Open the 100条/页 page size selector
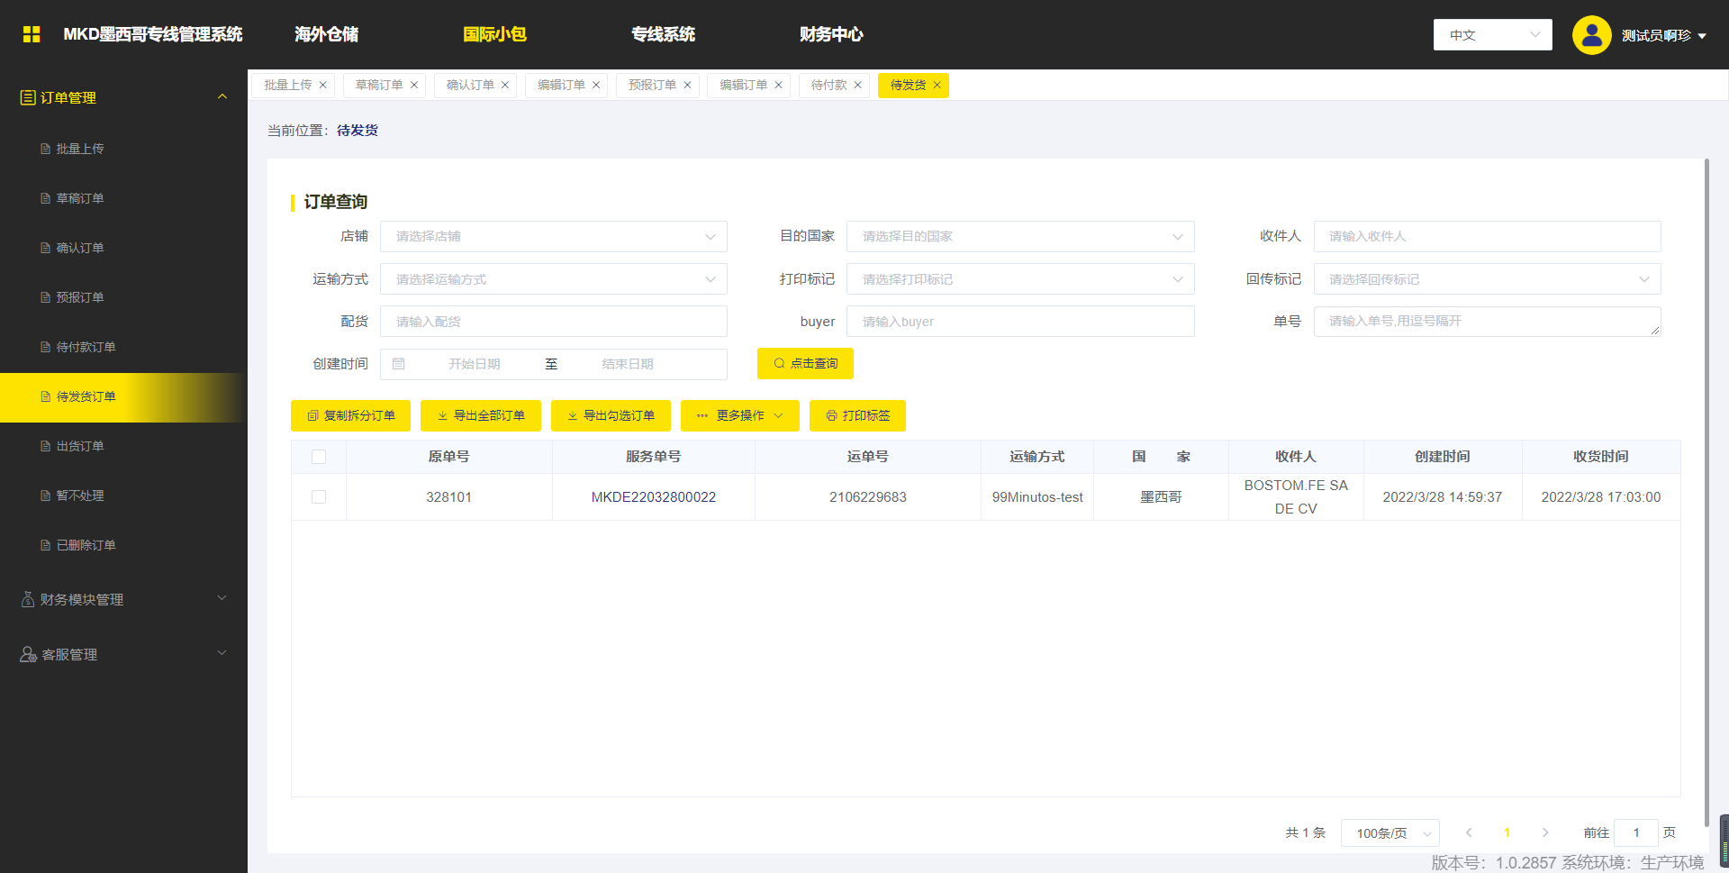The width and height of the screenshot is (1729, 873). click(x=1390, y=832)
